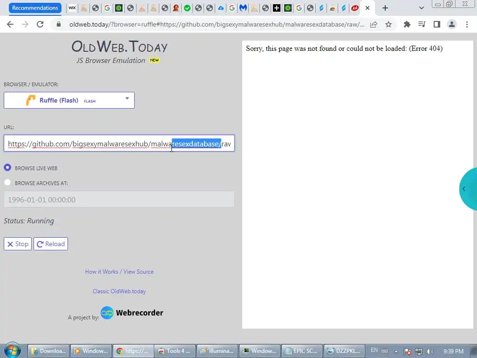The width and height of the screenshot is (477, 358).
Task: Refresh the page with Chrome's reload icon
Action: click(40, 24)
